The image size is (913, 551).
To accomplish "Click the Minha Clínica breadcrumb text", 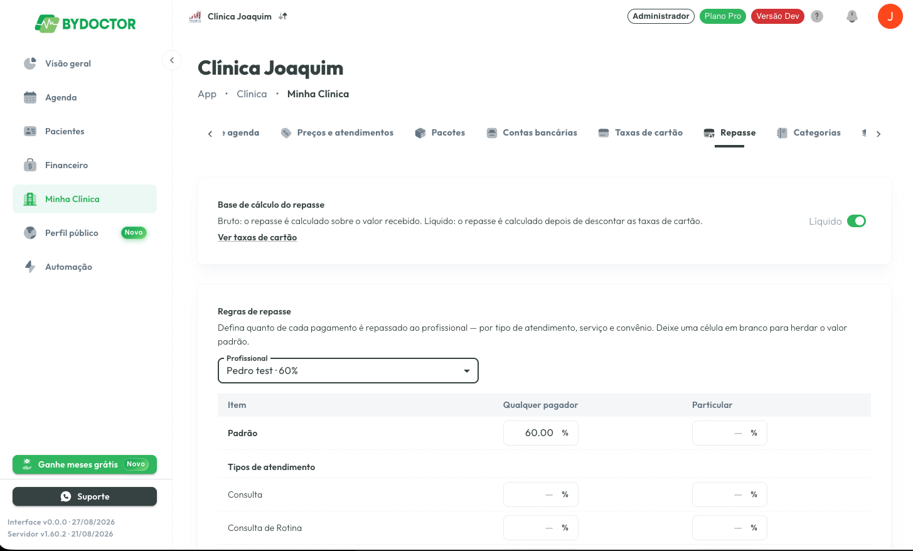I will click(318, 94).
